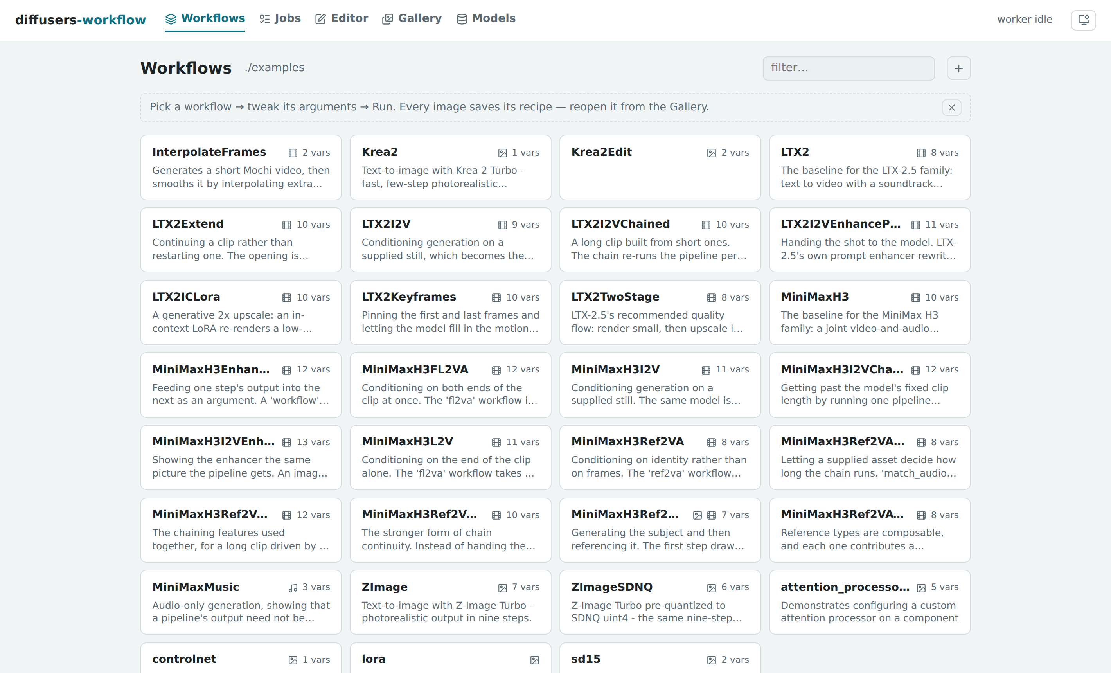Click the film icon on LTX2Keyframes card
Image resolution: width=1111 pixels, height=673 pixels.
point(496,298)
